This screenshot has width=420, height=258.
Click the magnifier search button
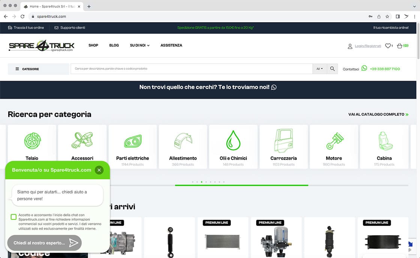click(x=332, y=69)
